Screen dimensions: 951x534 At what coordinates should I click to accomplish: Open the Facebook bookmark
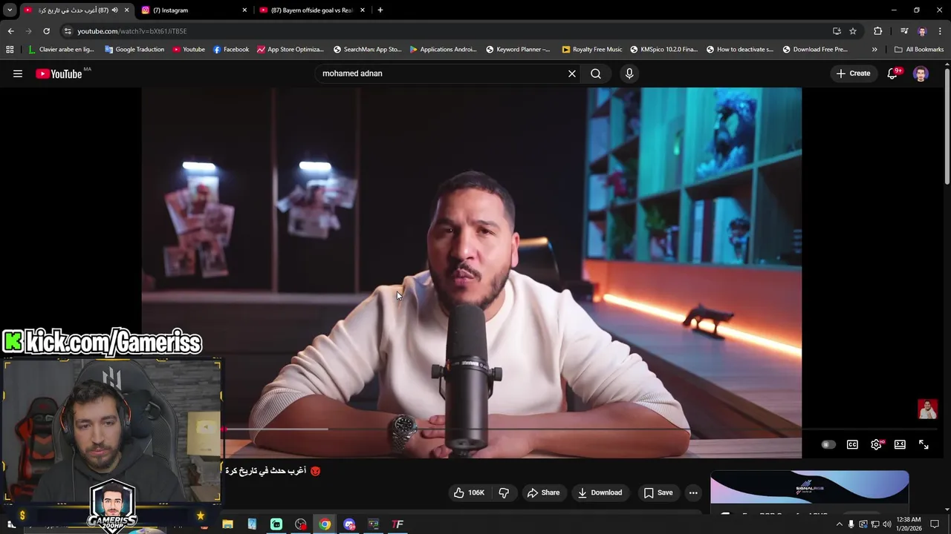[231, 50]
